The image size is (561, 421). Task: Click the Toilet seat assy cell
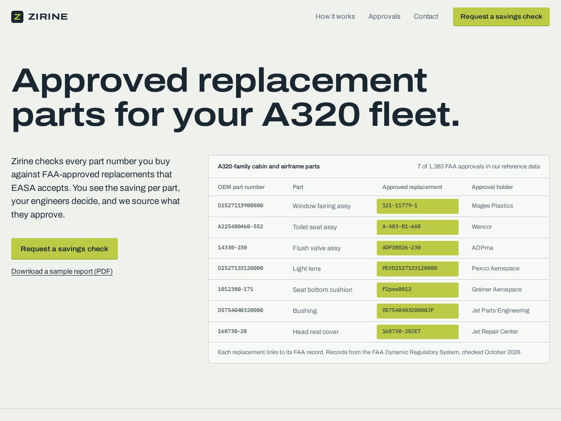pyautogui.click(x=315, y=227)
